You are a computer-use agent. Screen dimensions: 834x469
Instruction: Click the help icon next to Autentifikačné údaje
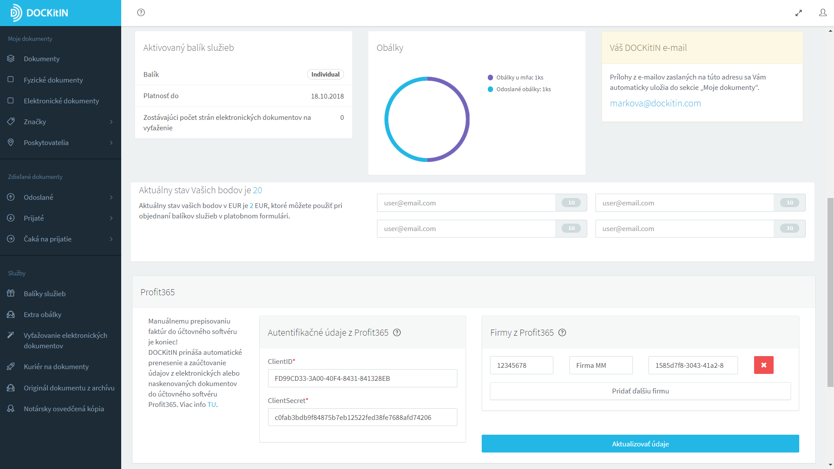click(x=397, y=333)
